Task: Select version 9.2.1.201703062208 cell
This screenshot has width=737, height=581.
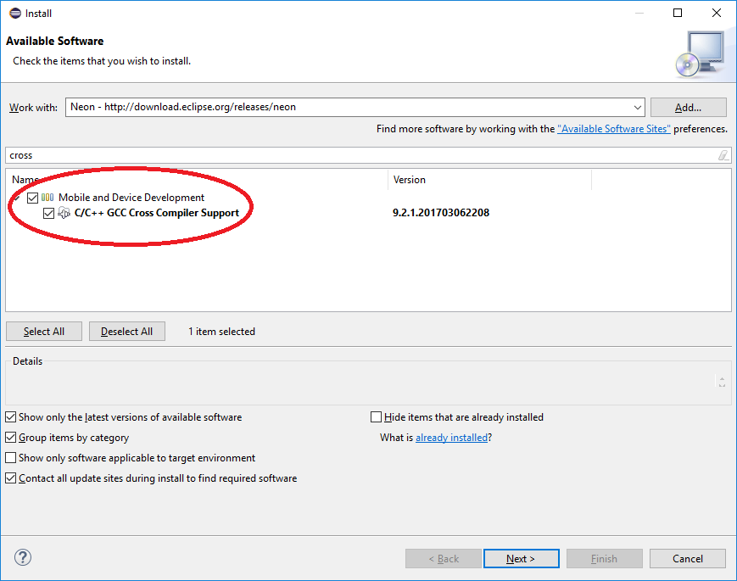Action: point(441,213)
